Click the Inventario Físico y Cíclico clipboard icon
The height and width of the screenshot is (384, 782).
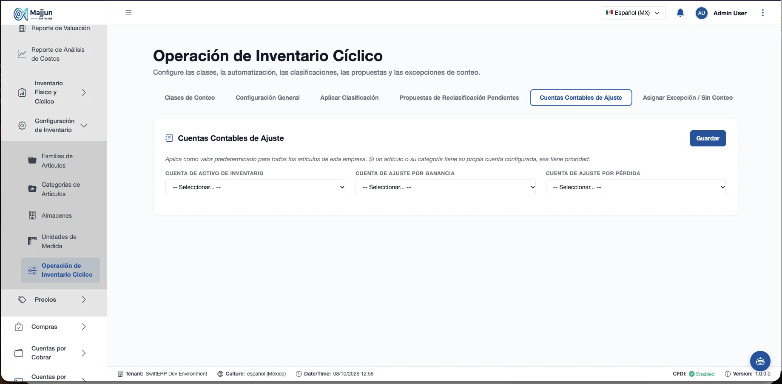point(22,92)
